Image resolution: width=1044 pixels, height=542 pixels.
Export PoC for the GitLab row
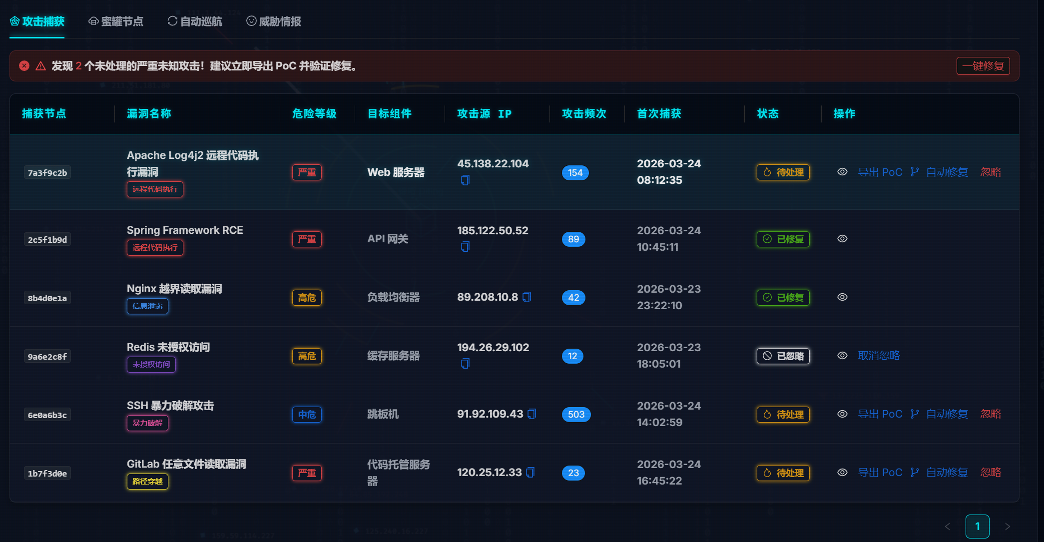coord(880,473)
